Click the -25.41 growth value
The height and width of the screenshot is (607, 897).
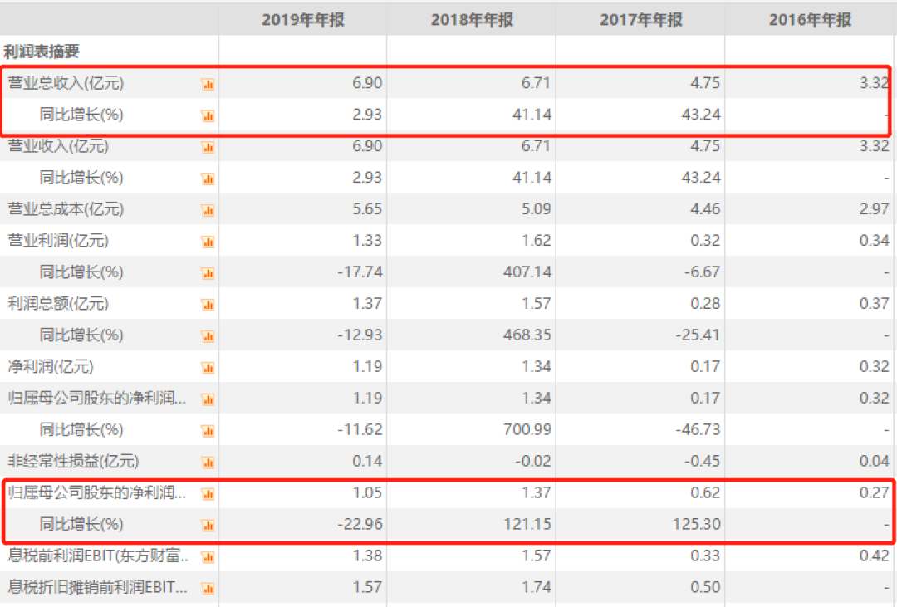point(698,335)
